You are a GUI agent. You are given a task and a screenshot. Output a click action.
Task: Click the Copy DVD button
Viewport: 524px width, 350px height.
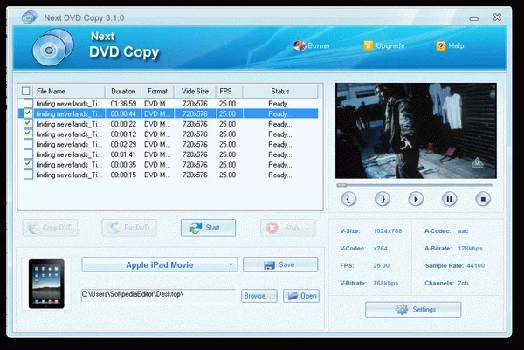[x=50, y=228]
